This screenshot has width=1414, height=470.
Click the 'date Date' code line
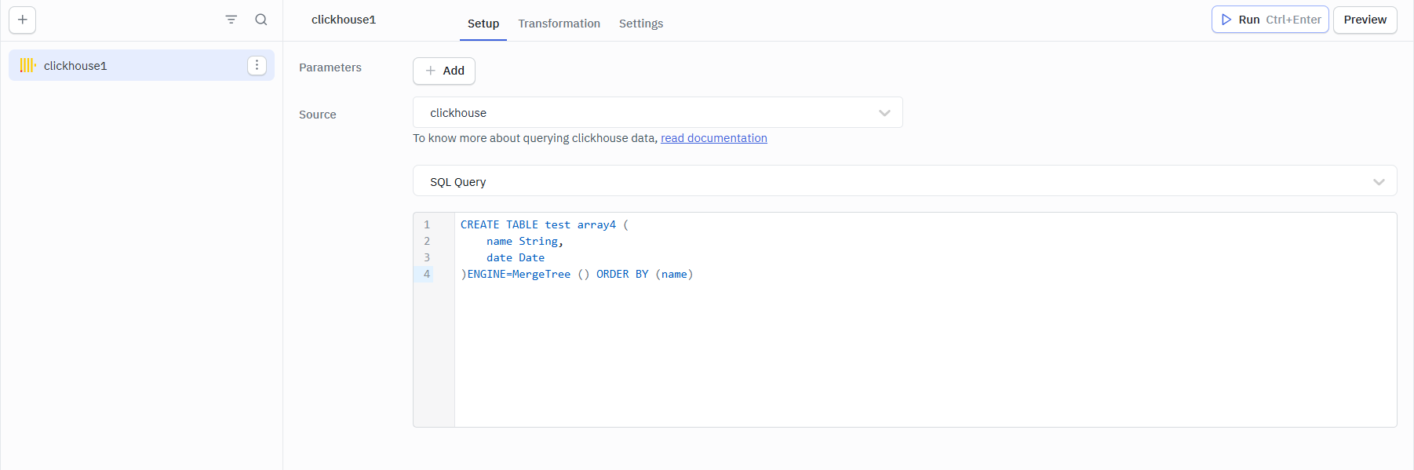(516, 257)
